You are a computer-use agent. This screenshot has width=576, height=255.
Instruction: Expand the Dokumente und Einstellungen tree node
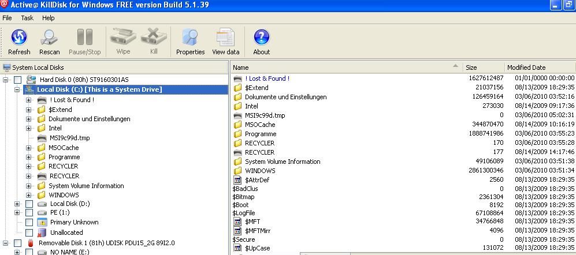click(x=28, y=119)
